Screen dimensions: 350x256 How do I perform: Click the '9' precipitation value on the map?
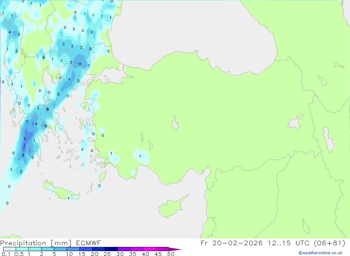point(25,139)
